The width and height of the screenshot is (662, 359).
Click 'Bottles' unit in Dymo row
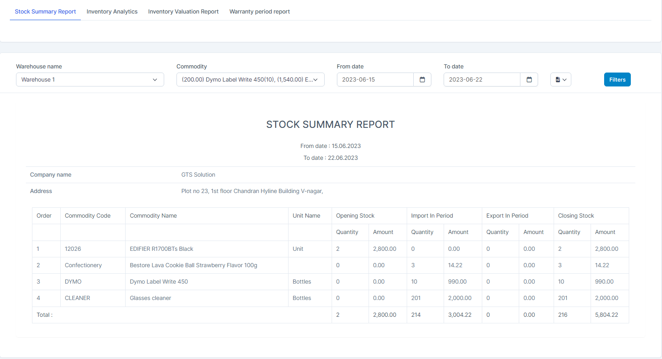(302, 282)
